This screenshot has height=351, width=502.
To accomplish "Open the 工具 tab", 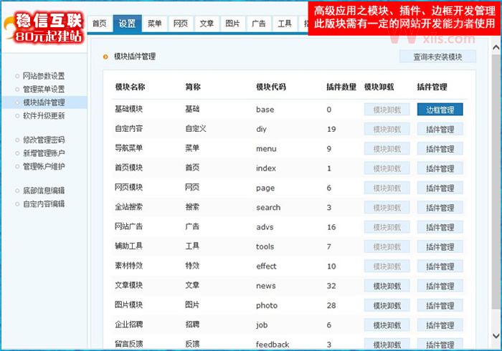I will [285, 24].
